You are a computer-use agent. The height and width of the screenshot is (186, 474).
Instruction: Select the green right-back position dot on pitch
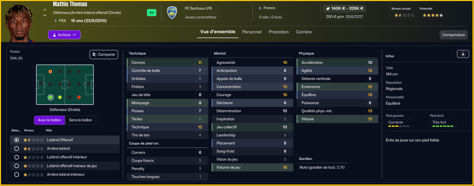(x=51, y=97)
